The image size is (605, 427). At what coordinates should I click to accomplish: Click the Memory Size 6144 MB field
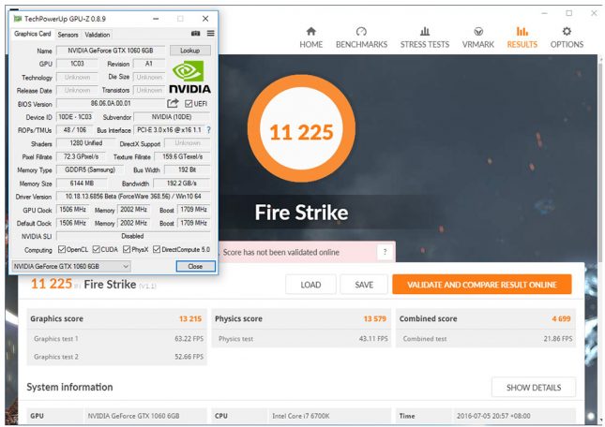click(x=82, y=184)
